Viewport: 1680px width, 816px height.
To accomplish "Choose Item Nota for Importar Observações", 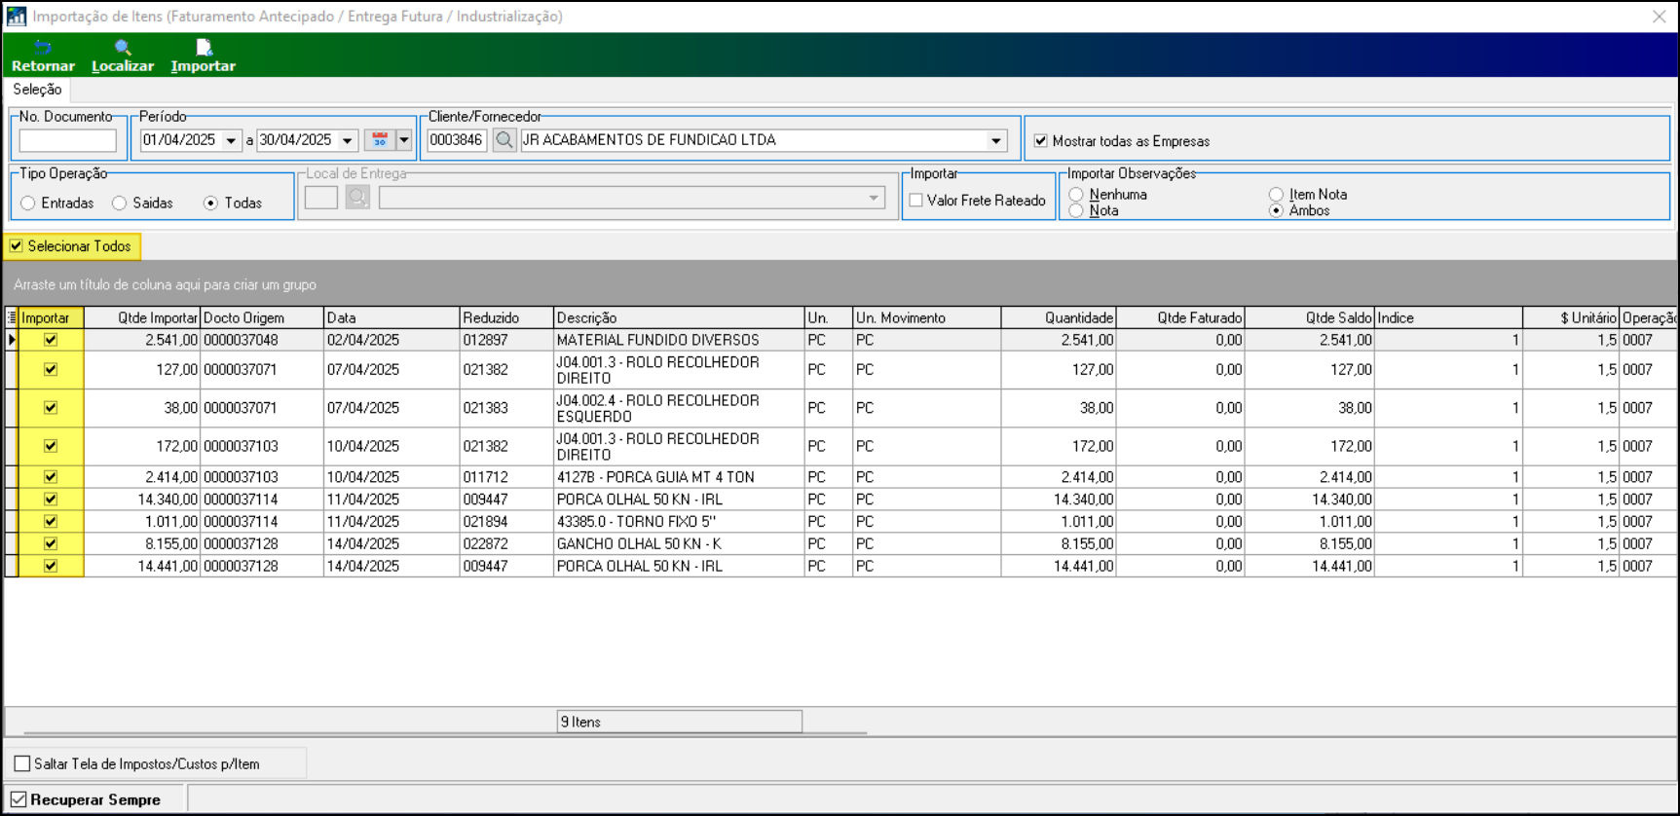I will click(x=1276, y=195).
